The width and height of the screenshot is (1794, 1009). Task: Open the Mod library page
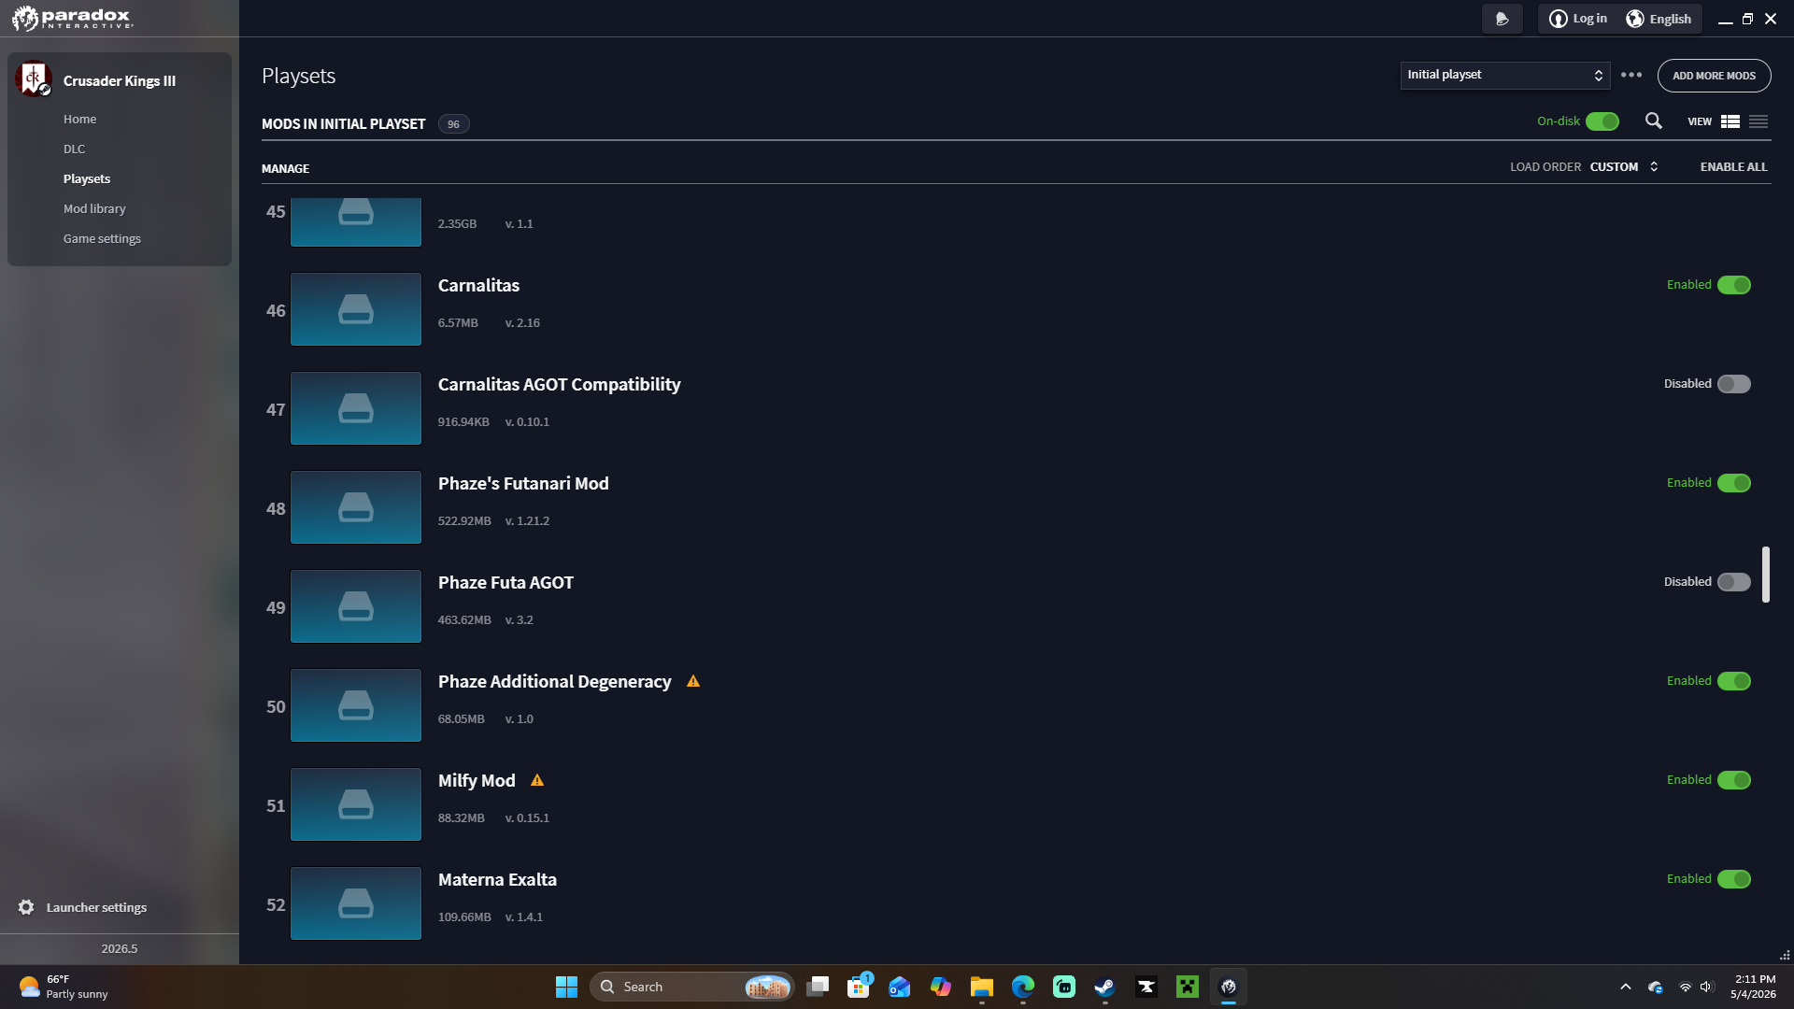pyautogui.click(x=94, y=208)
